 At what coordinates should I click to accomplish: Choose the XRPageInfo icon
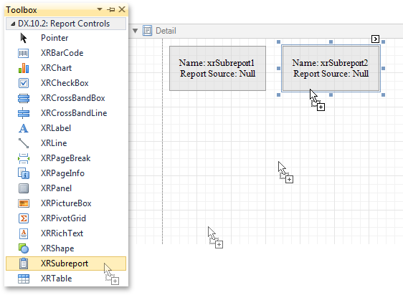coord(24,173)
